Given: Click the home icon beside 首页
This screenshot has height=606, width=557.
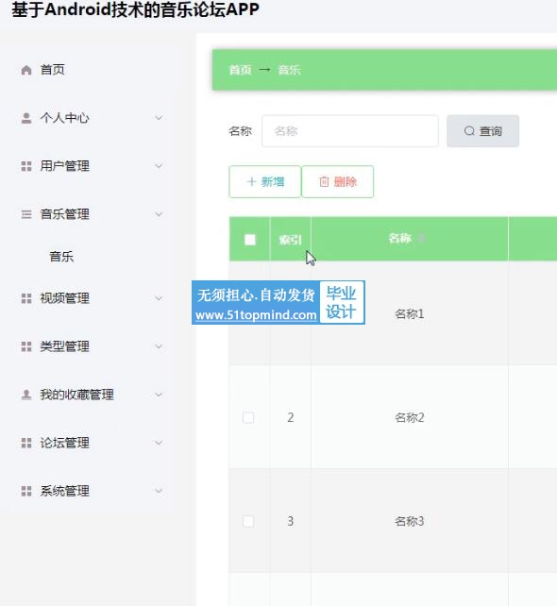Looking at the screenshot, I should click(x=26, y=70).
